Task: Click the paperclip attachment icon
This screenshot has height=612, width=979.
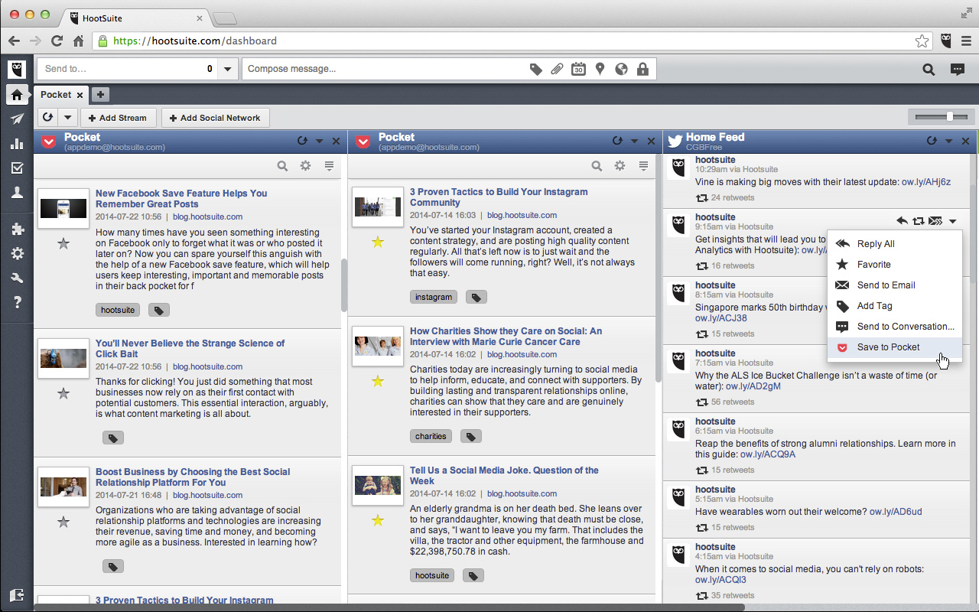Action: click(557, 68)
